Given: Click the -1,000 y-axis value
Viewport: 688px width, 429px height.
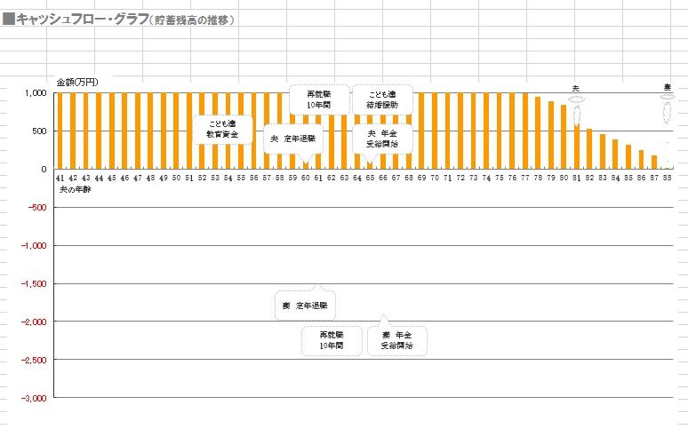Looking at the screenshot, I should [x=34, y=246].
